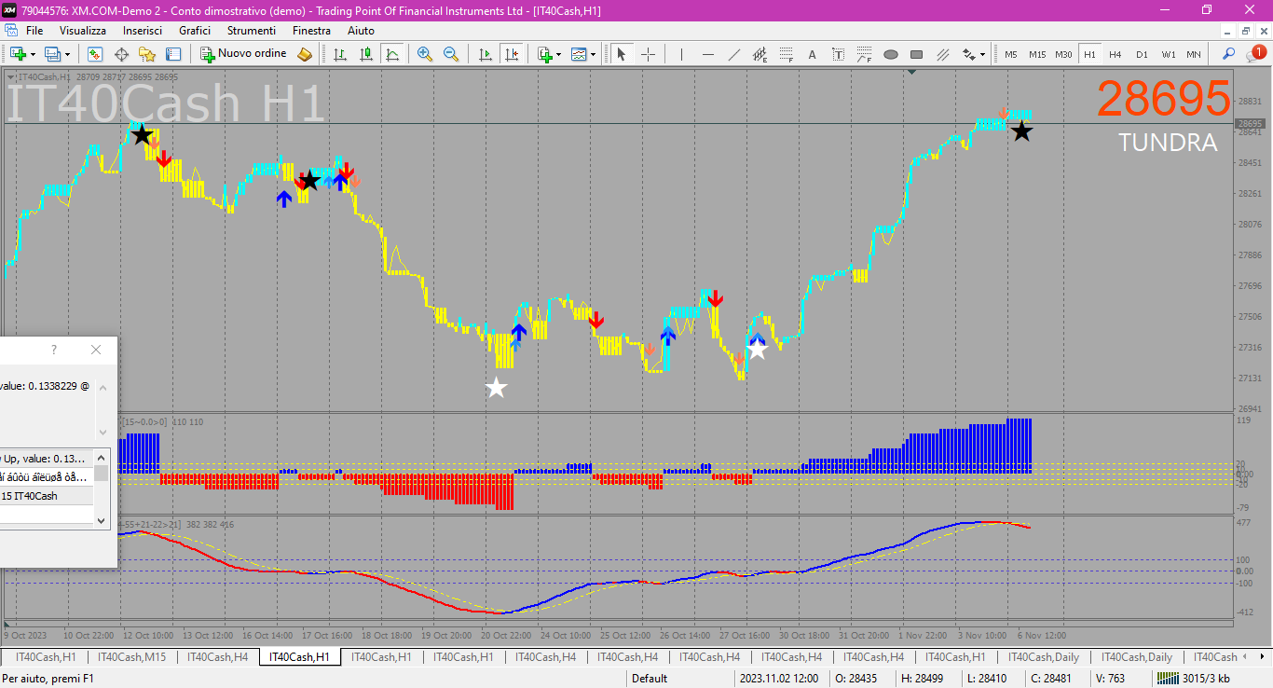Screen dimensions: 1273x688
Task: Open the notifications chat icon
Action: [1255, 54]
